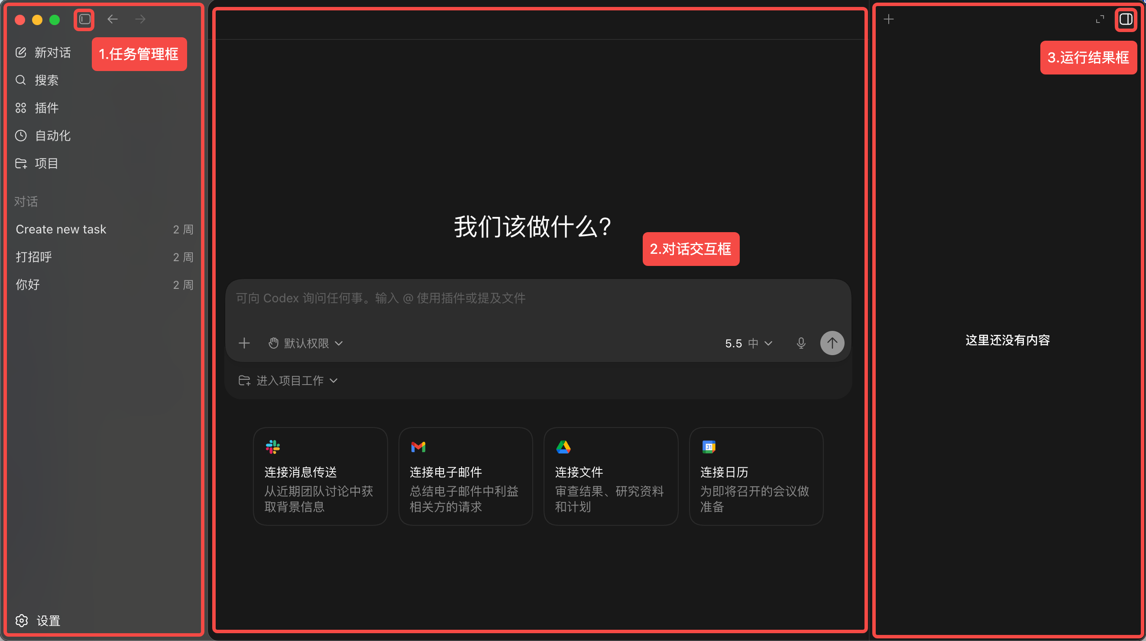This screenshot has width=1146, height=641.
Task: Click the hand icon beside 默认权限
Action: tap(274, 343)
